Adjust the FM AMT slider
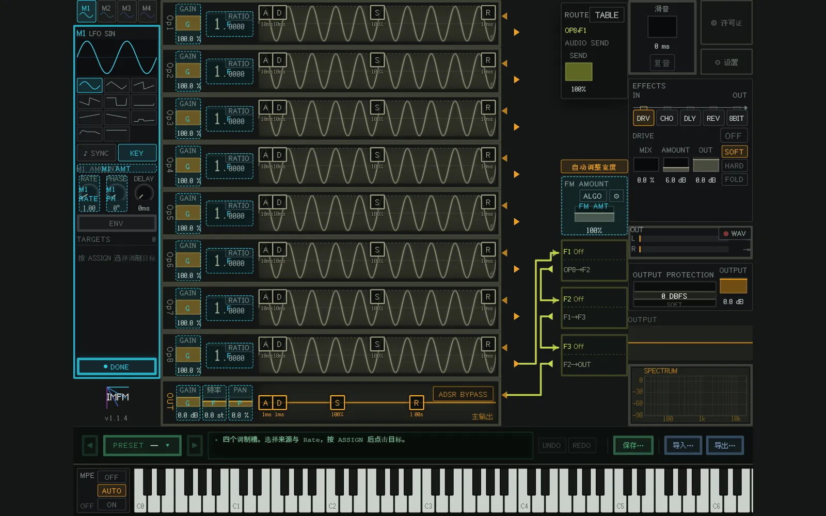 coord(594,216)
